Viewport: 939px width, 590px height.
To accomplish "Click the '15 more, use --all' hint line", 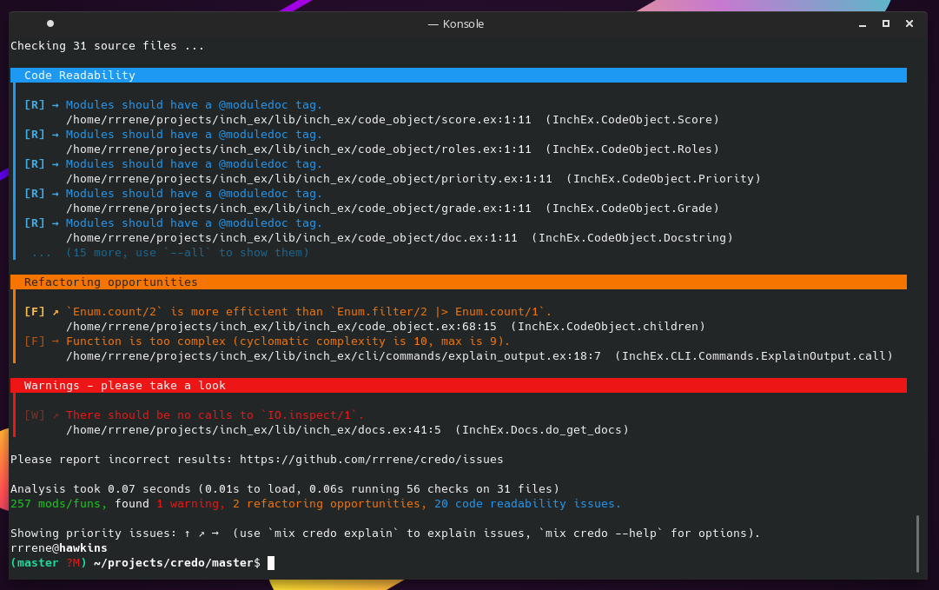I will (x=187, y=253).
